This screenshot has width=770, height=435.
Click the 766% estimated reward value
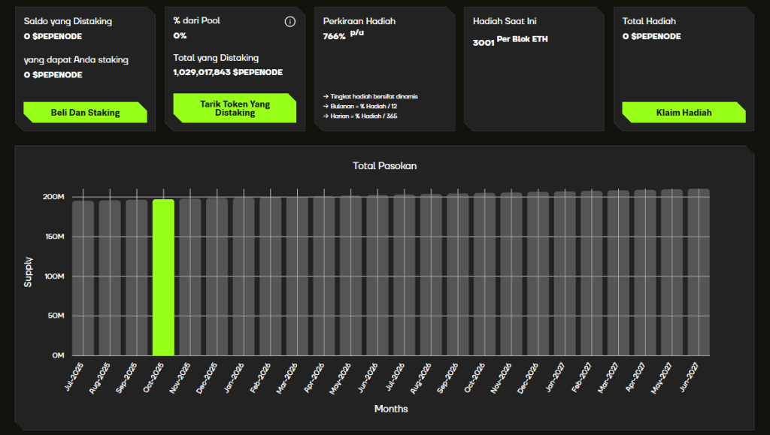click(x=334, y=36)
